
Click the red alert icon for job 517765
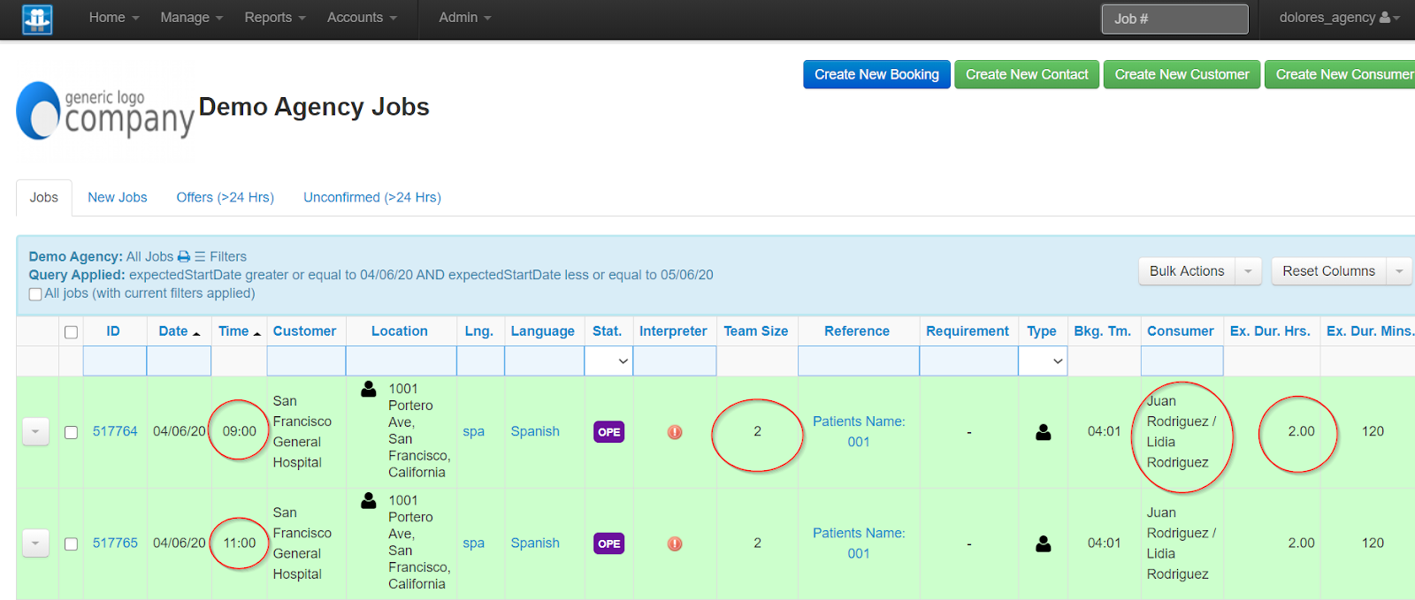[x=675, y=543]
